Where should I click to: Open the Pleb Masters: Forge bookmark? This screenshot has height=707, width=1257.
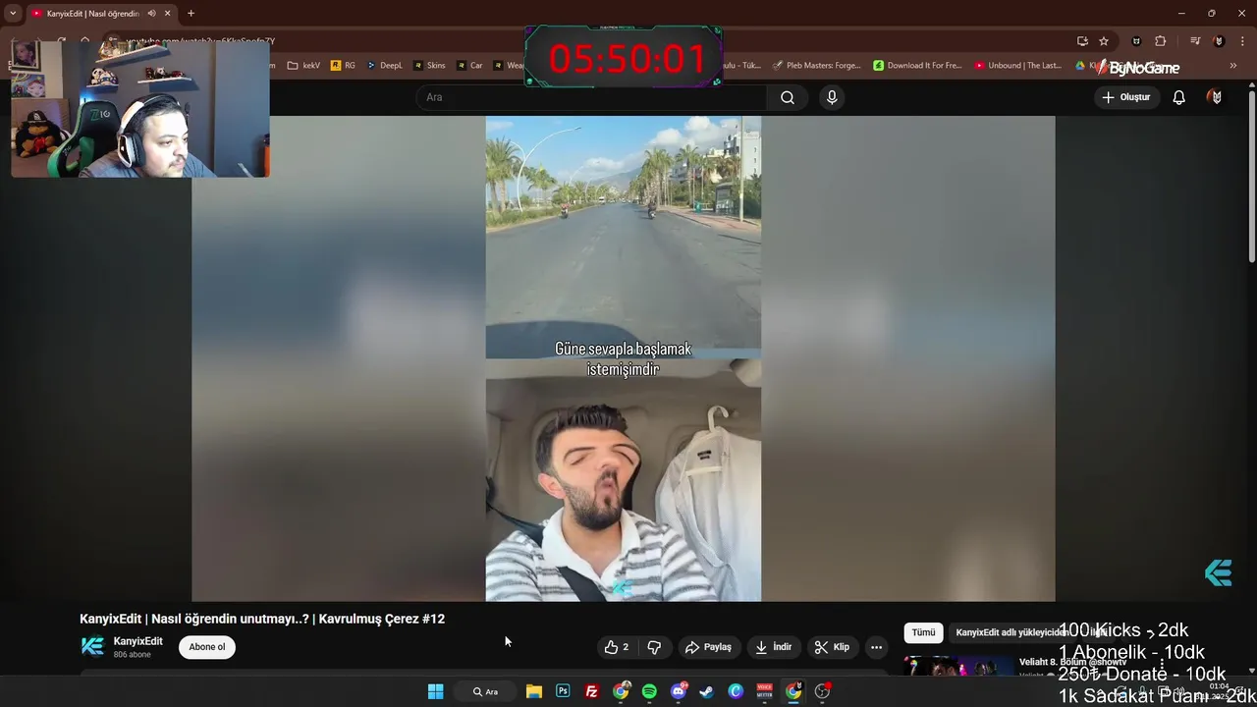[x=816, y=66]
